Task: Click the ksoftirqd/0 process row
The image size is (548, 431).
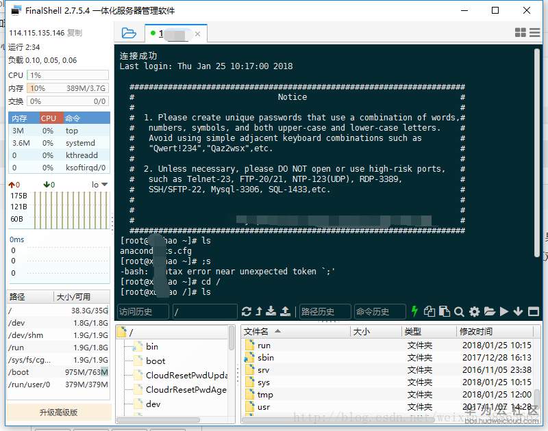Action: 59,168
